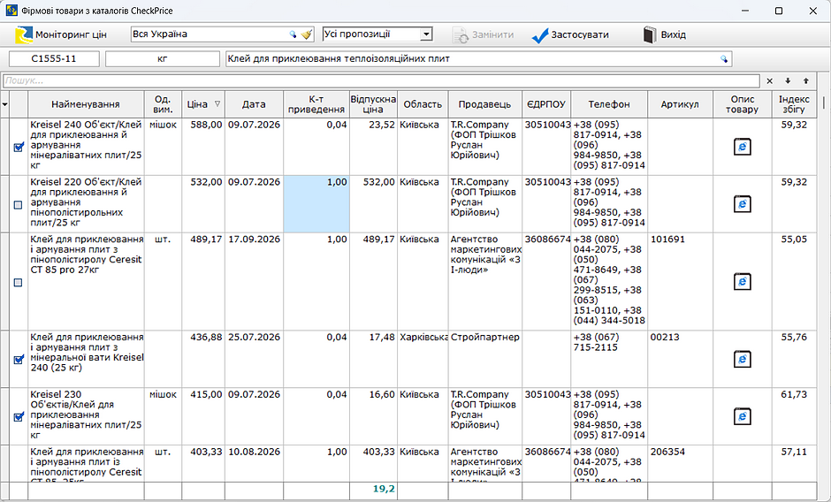
Task: Click the CheckPrice window title icon
Action: 11,11
